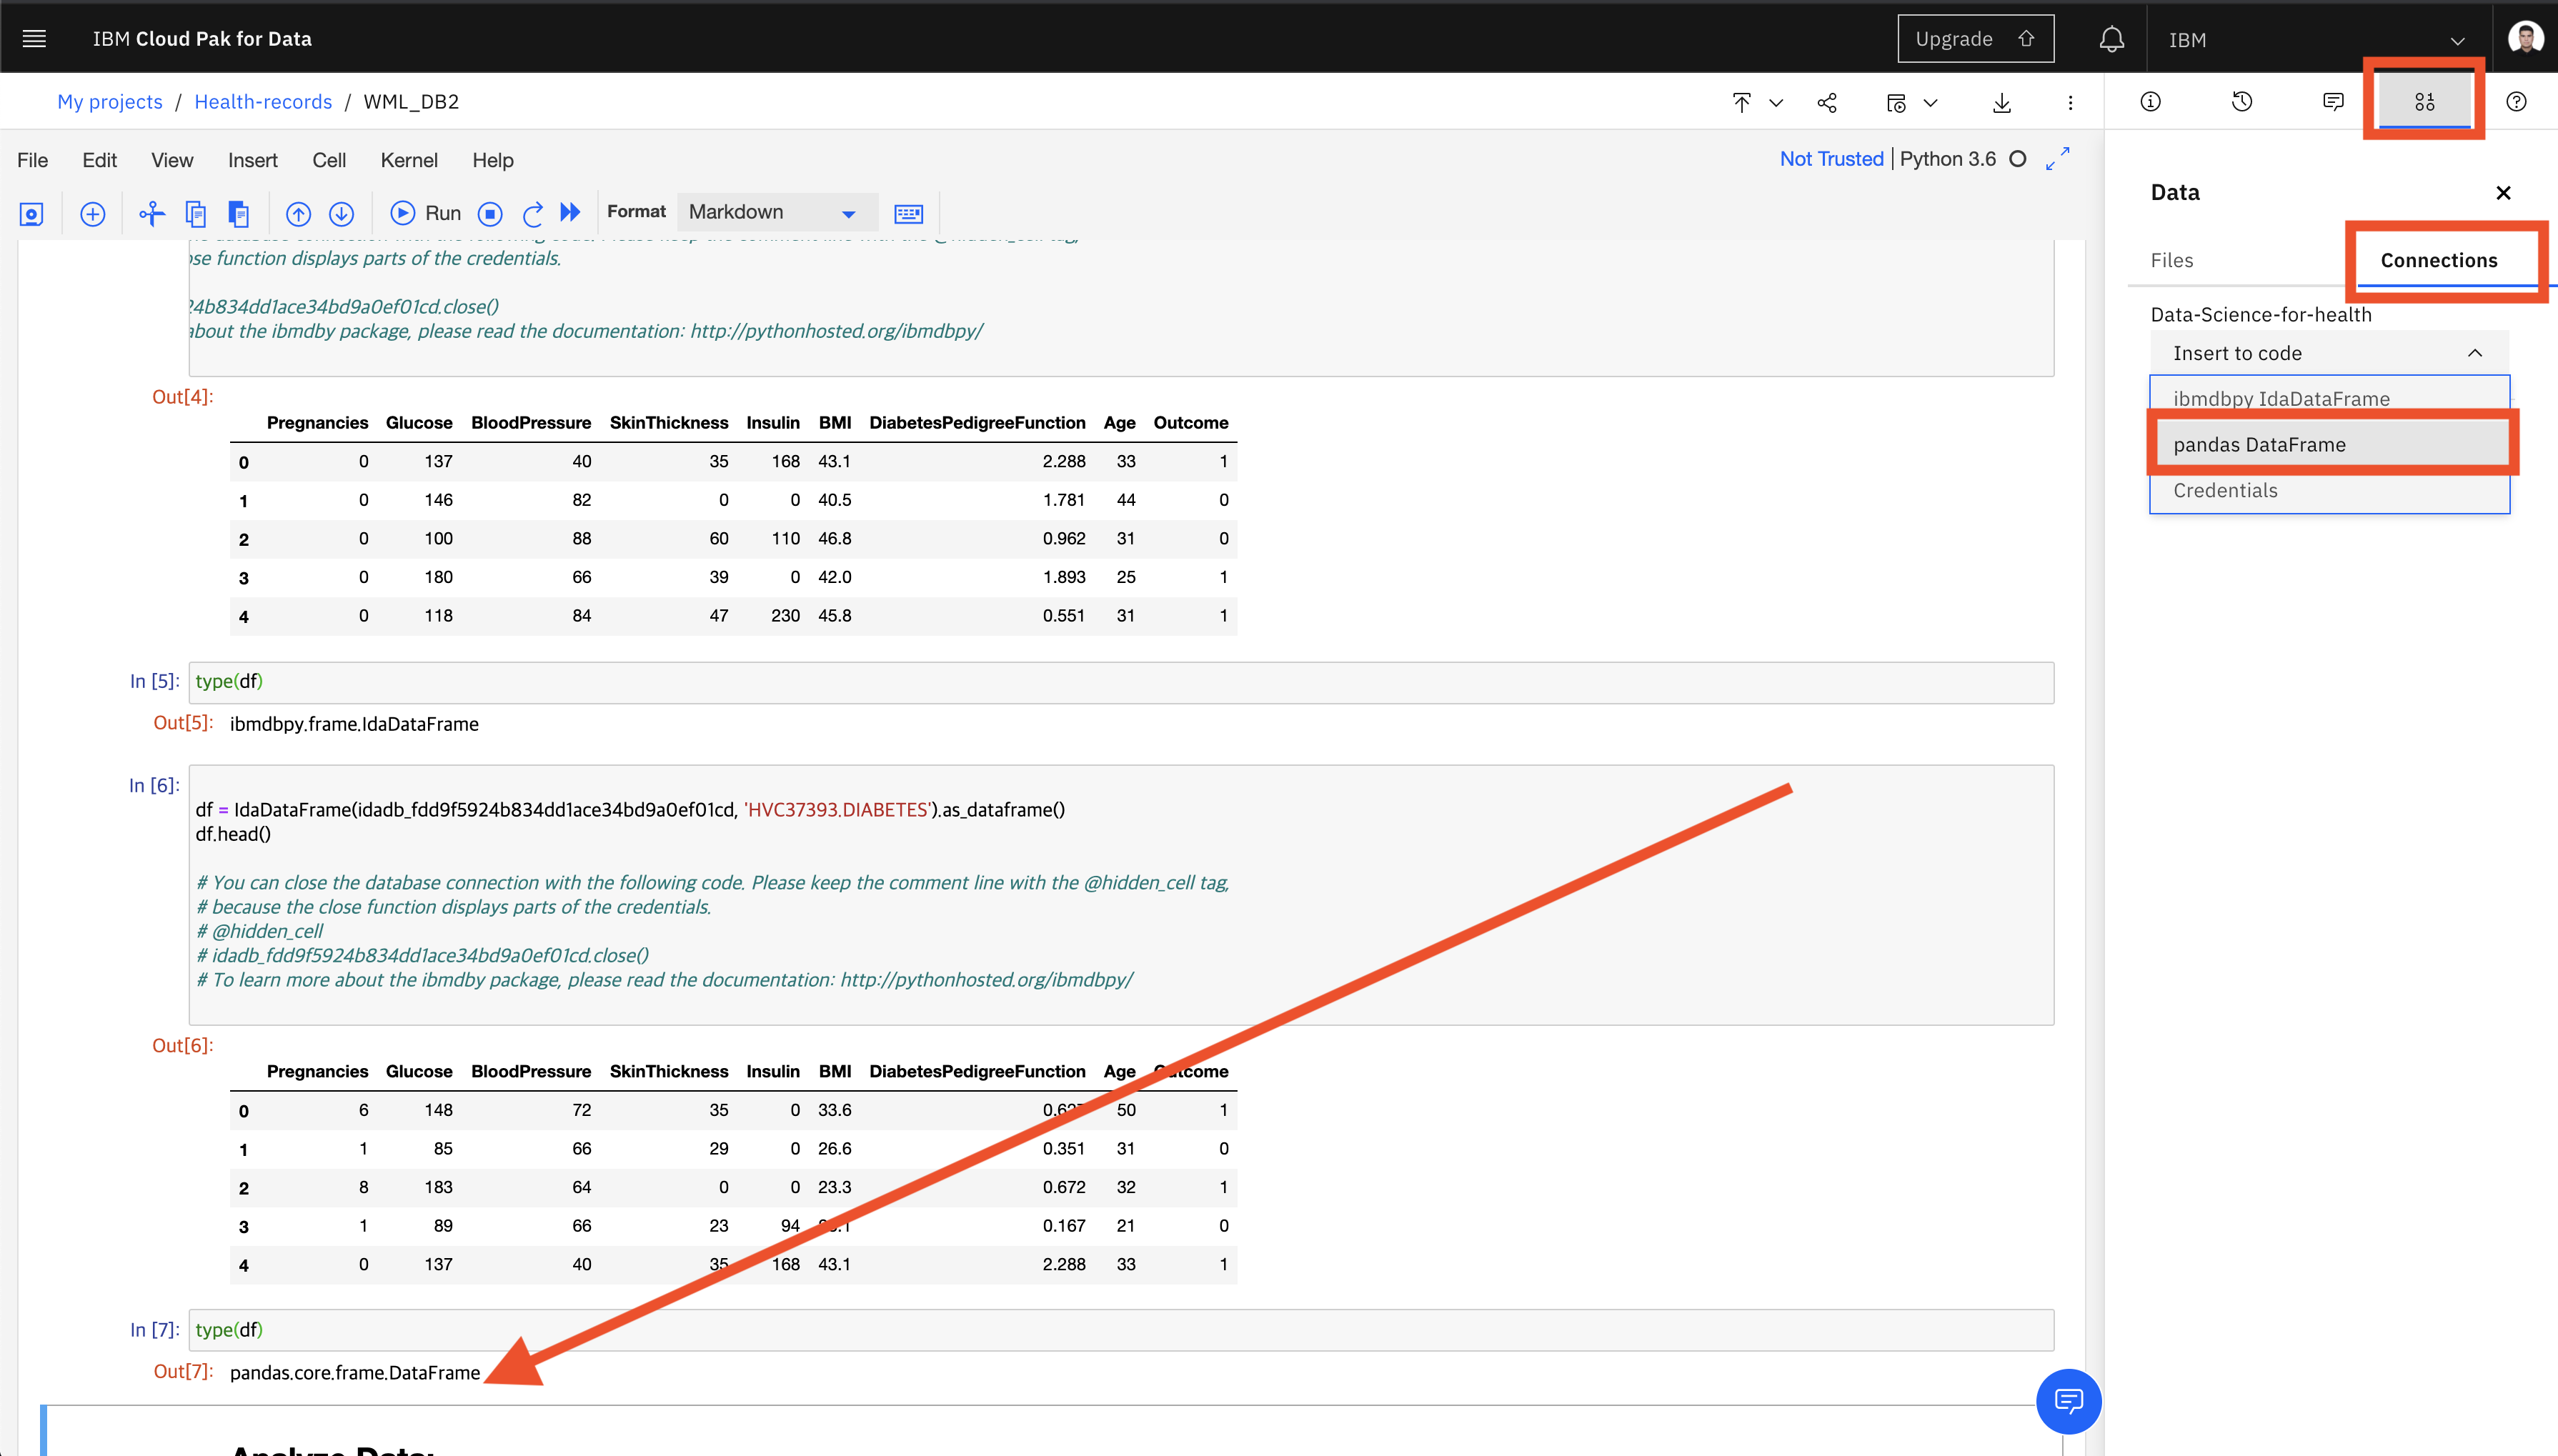Click the save notebook icon
Image resolution: width=2558 pixels, height=1456 pixels.
(31, 213)
